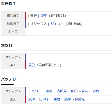The image size is (112, 105).
Task: Open 辰己 link in home run section
Action: point(31,65)
